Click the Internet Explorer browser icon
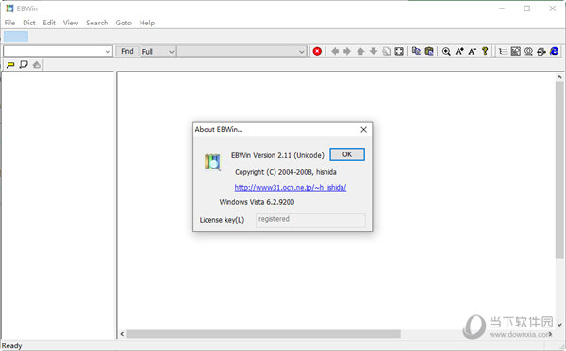 pyautogui.click(x=554, y=51)
